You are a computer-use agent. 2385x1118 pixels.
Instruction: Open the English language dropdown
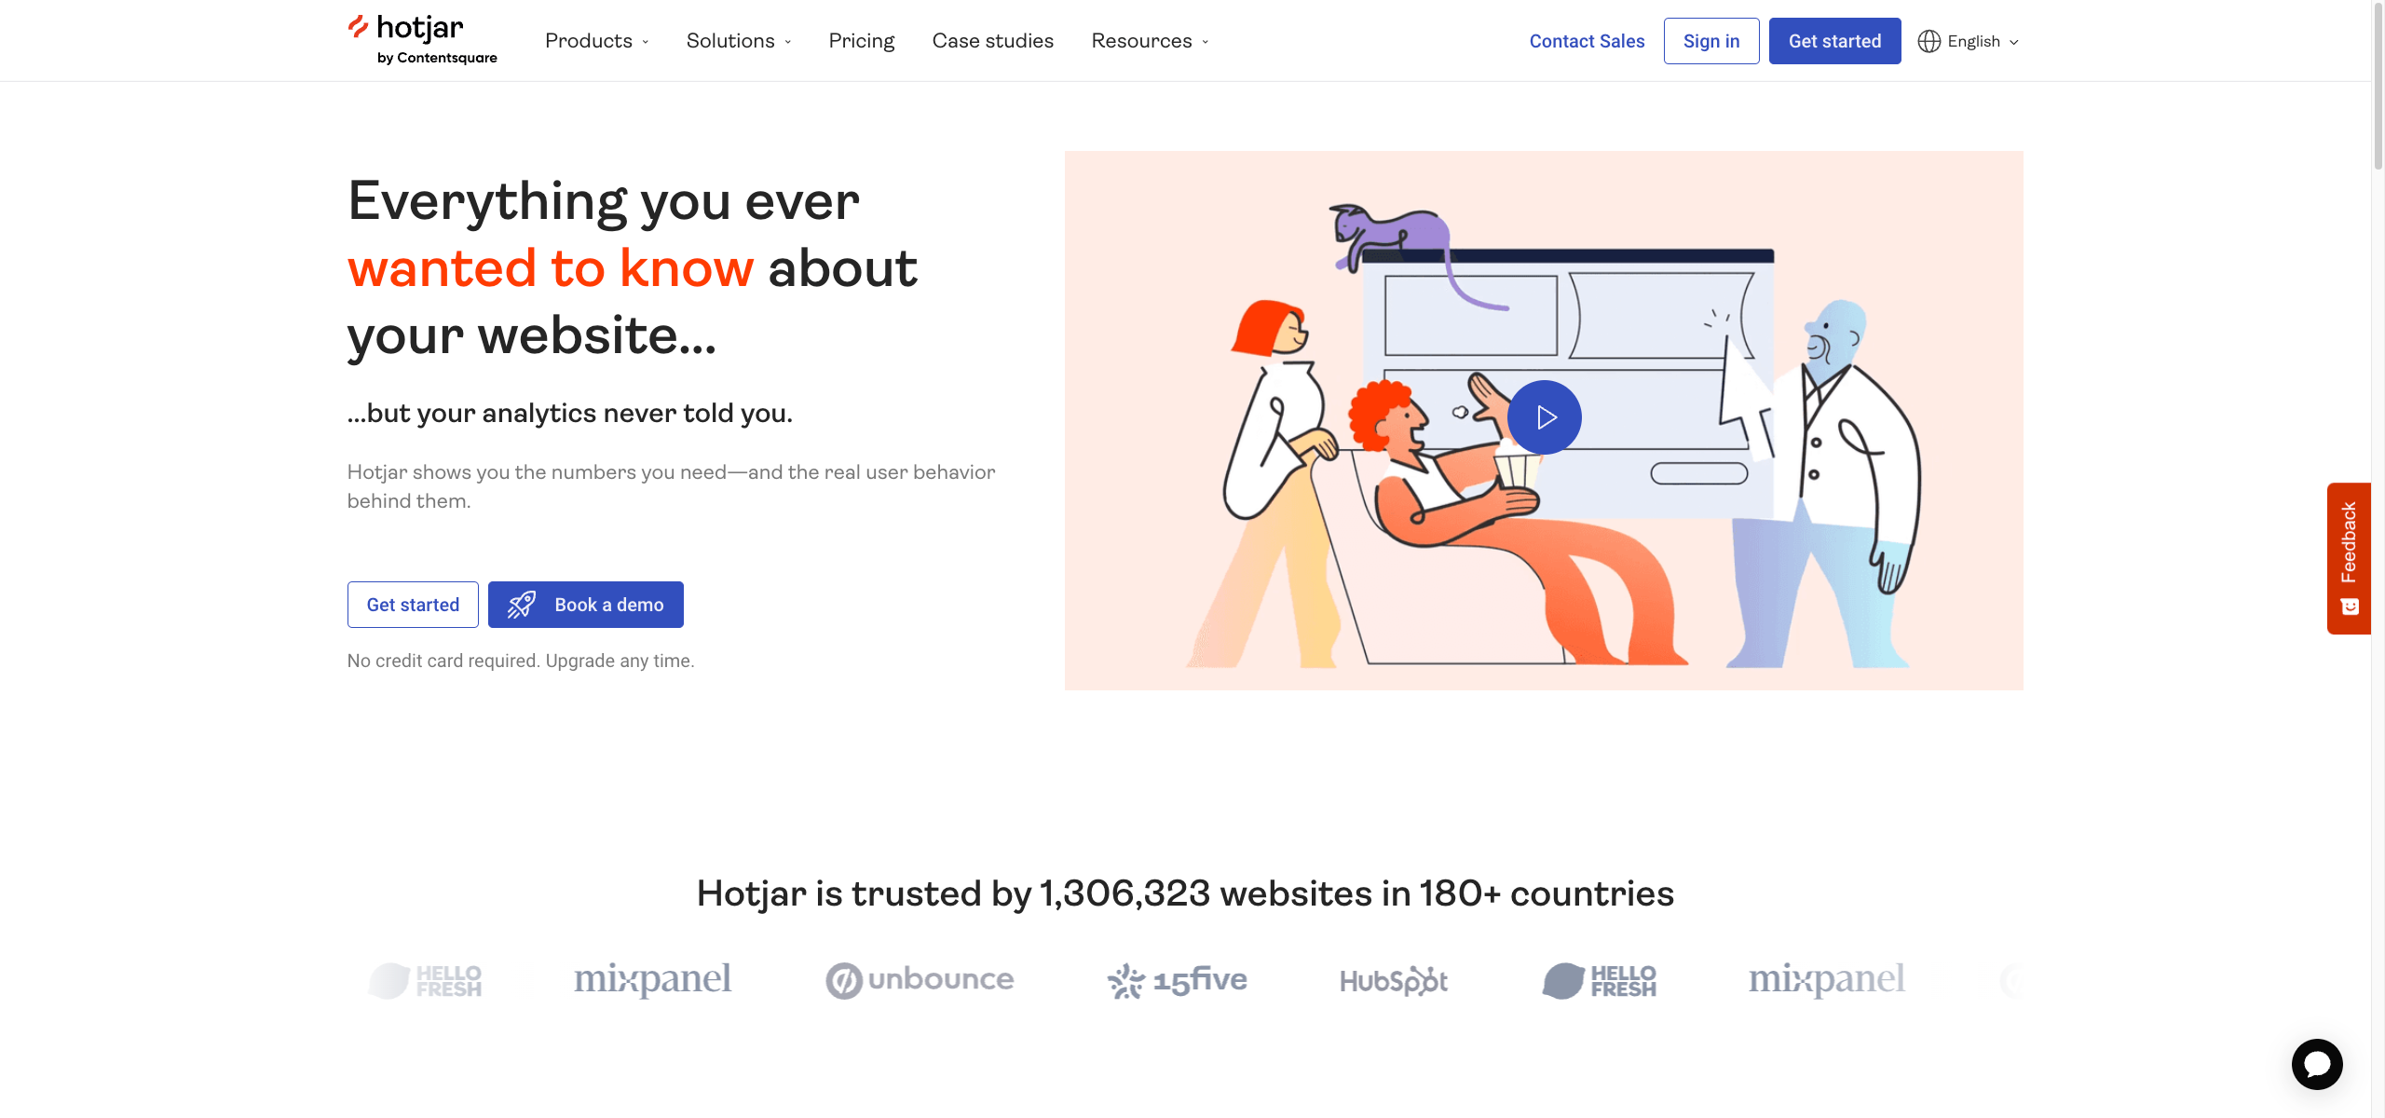(x=1969, y=41)
